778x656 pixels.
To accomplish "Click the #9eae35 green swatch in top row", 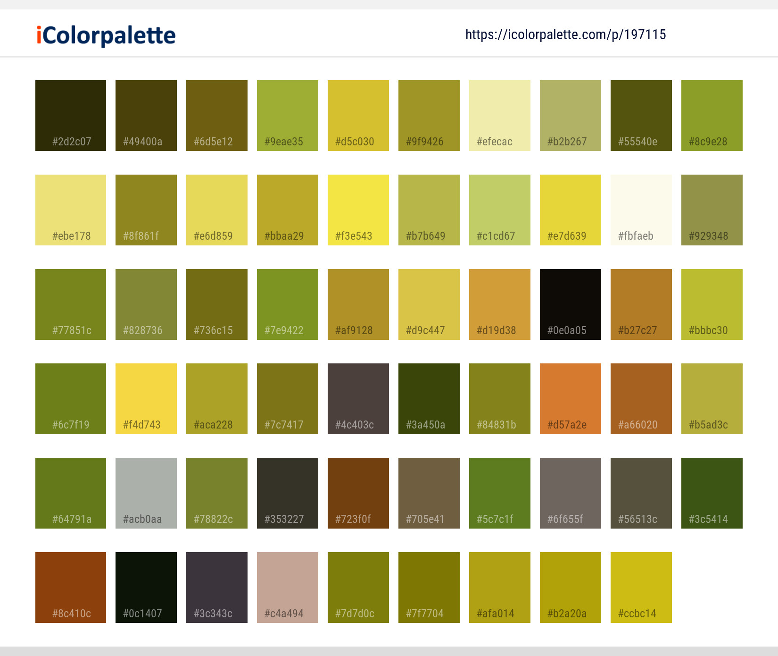I will [x=287, y=115].
